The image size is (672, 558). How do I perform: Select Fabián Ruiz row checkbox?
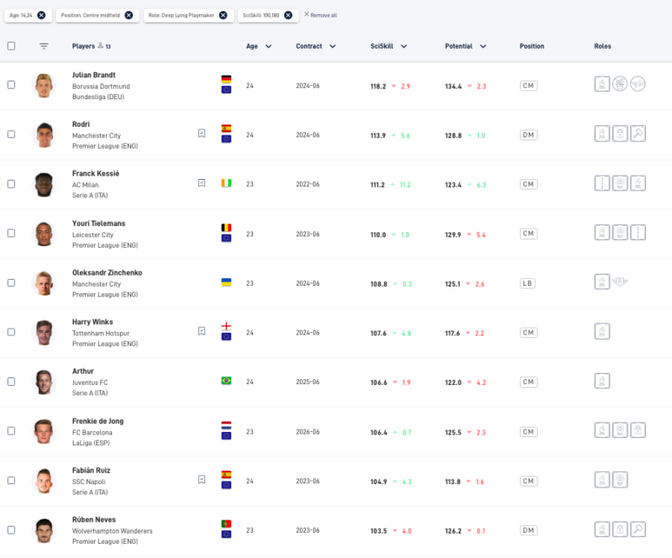pos(11,481)
